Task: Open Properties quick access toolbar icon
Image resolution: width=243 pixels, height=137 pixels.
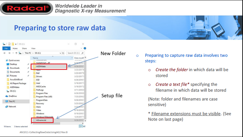Action: pyautogui.click(x=9, y=44)
